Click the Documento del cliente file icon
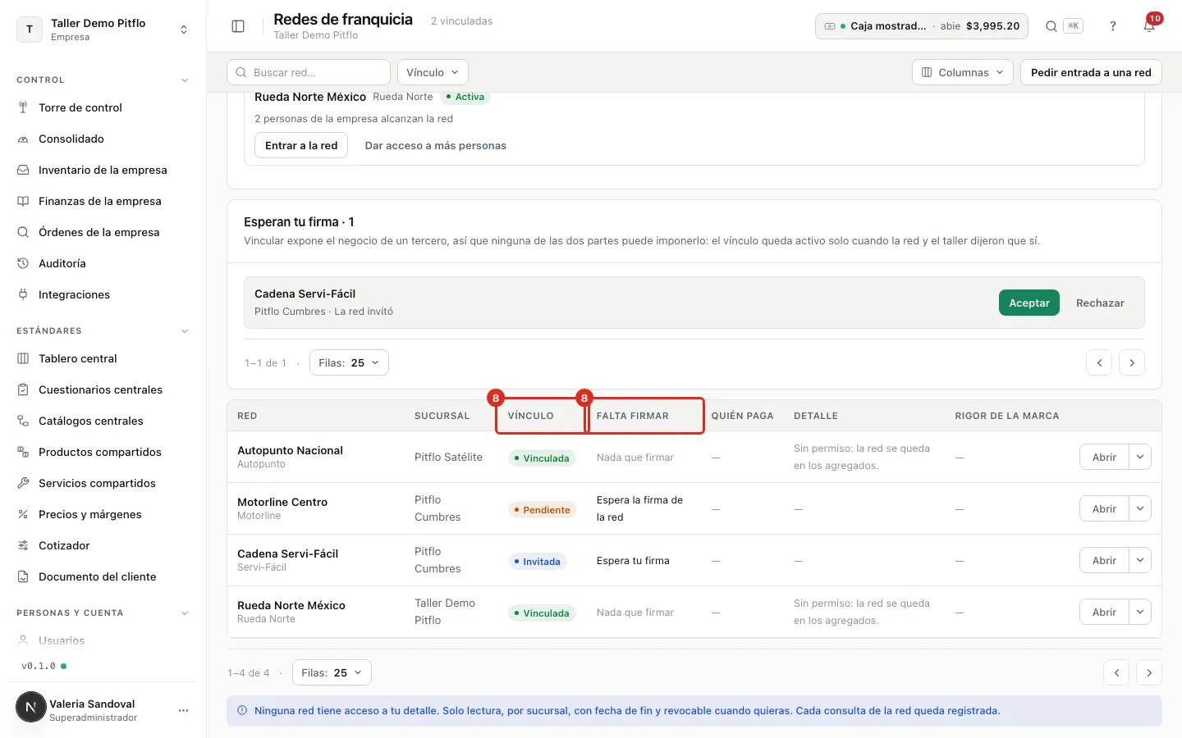Image resolution: width=1182 pixels, height=738 pixels. click(x=23, y=576)
